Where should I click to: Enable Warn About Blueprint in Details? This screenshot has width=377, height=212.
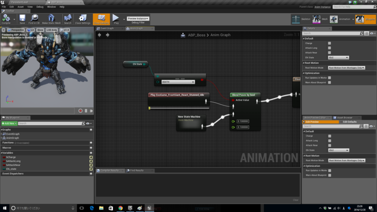(329, 82)
